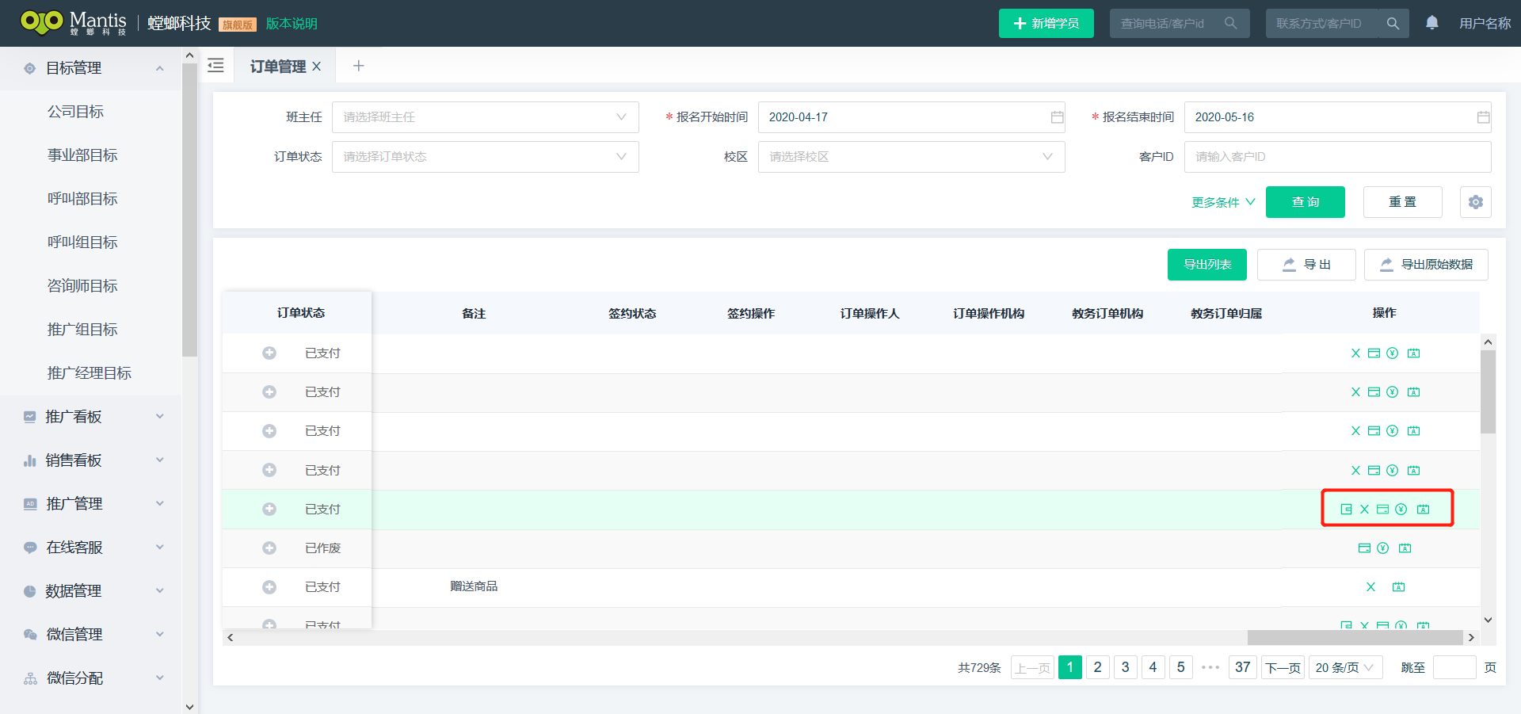Select 呼叫部目标 in the sidebar

coord(82,199)
